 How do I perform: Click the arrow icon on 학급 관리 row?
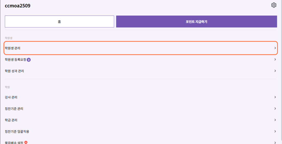275,120
